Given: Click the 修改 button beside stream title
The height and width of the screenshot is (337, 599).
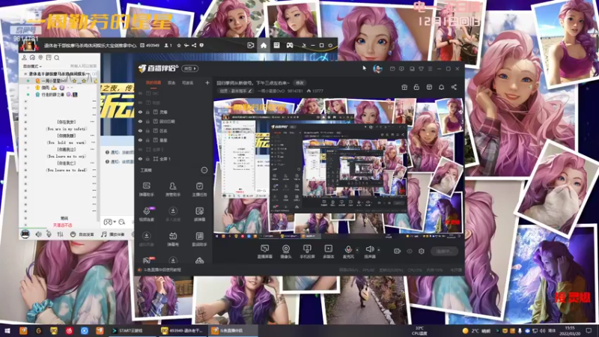Looking at the screenshot, I should tap(299, 83).
